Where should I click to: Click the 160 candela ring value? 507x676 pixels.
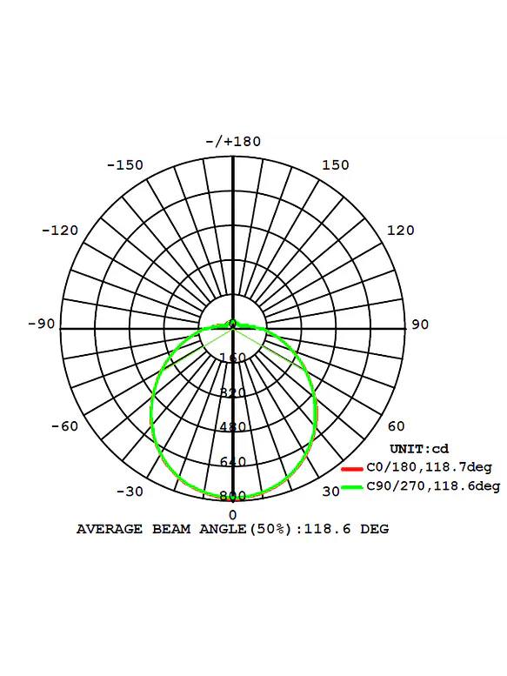point(233,358)
